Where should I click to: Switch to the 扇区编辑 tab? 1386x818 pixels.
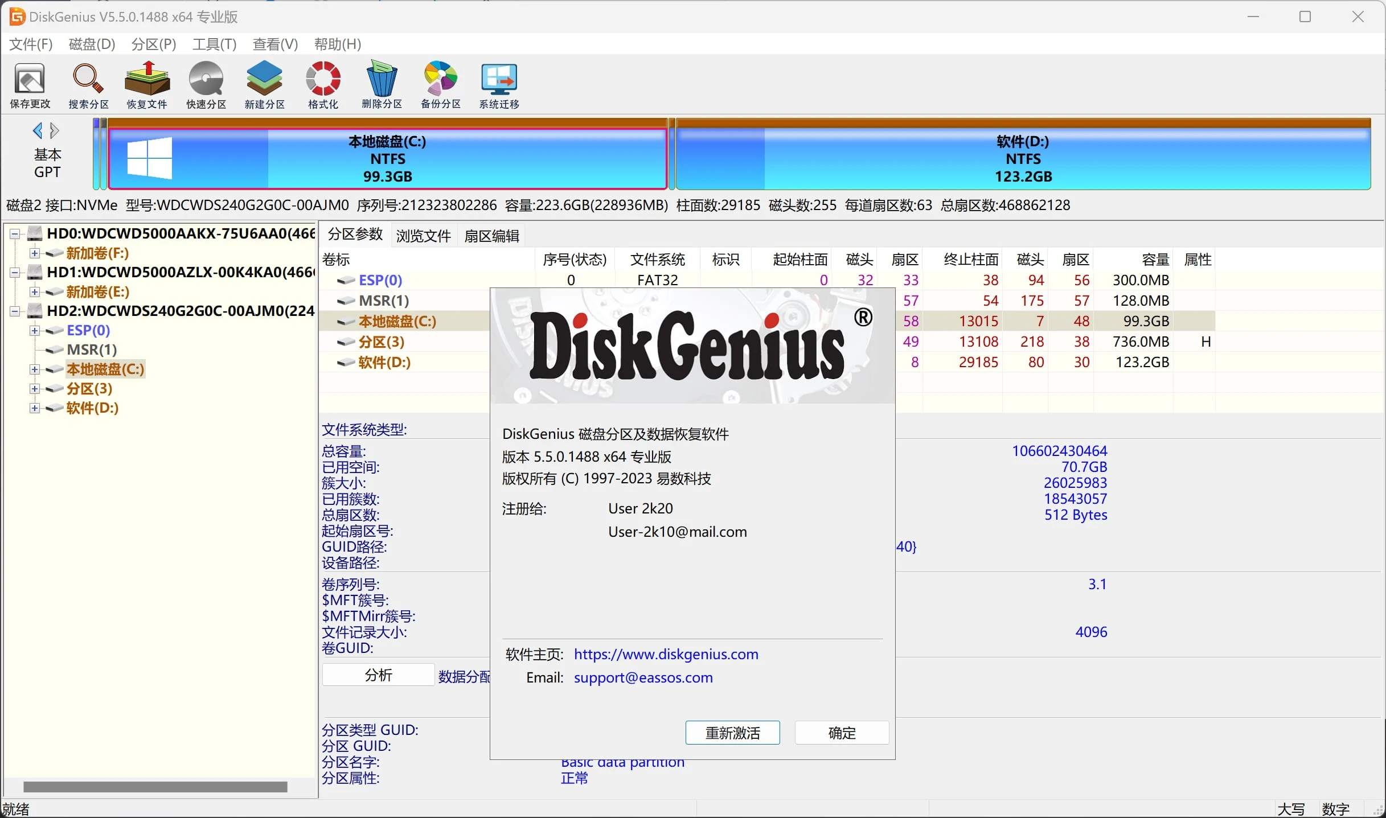click(x=492, y=235)
